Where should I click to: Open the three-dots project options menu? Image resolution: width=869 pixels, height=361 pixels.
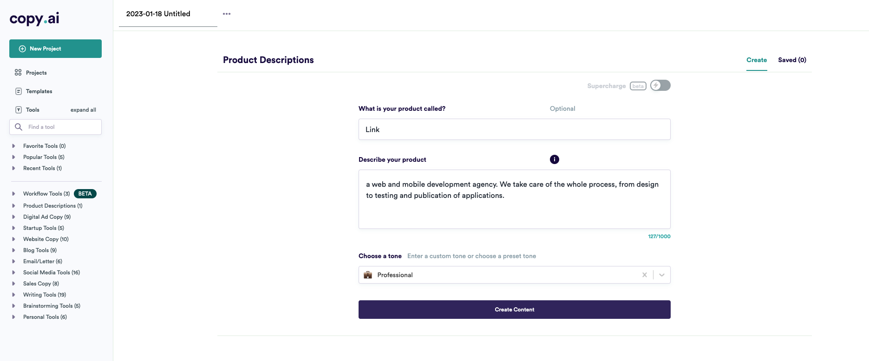[x=227, y=14]
